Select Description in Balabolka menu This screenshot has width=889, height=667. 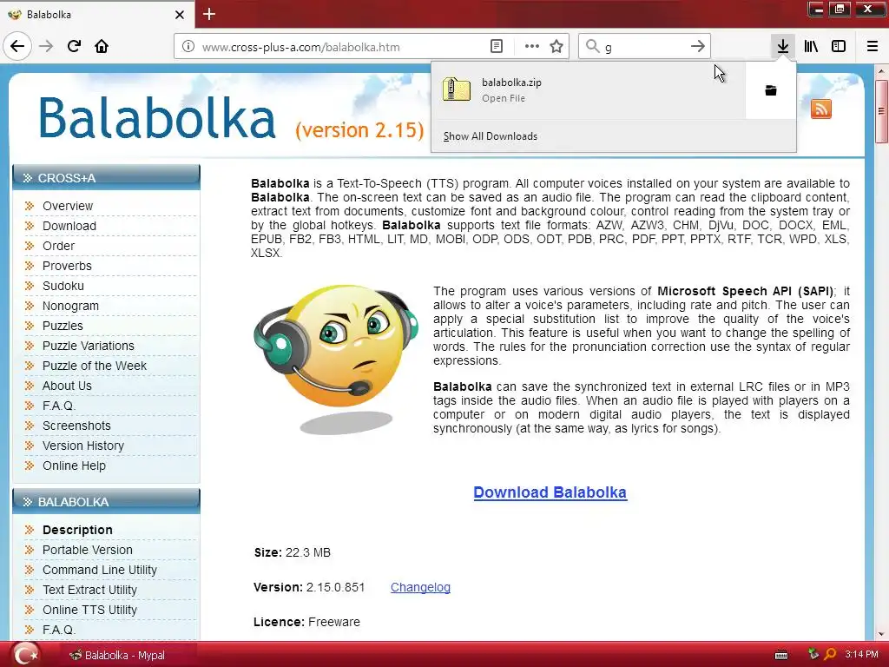[77, 530]
